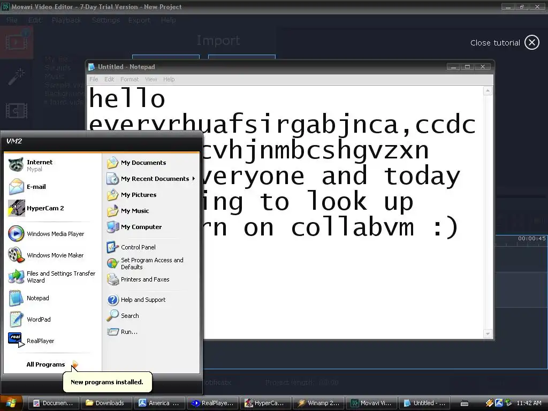Open on-screen keyboard tray icon
The height and width of the screenshot is (411, 548).
tap(464, 404)
